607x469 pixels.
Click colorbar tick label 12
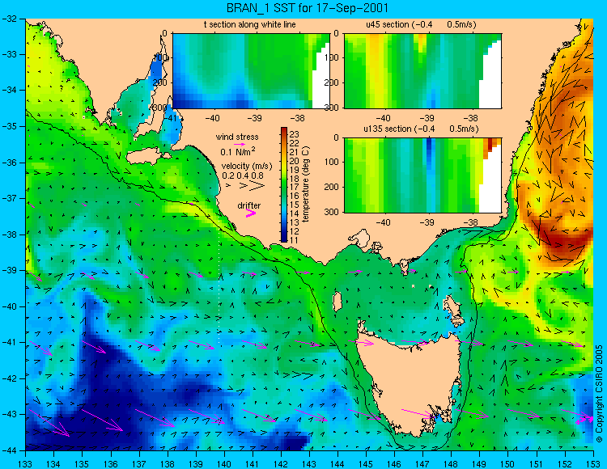294,231
